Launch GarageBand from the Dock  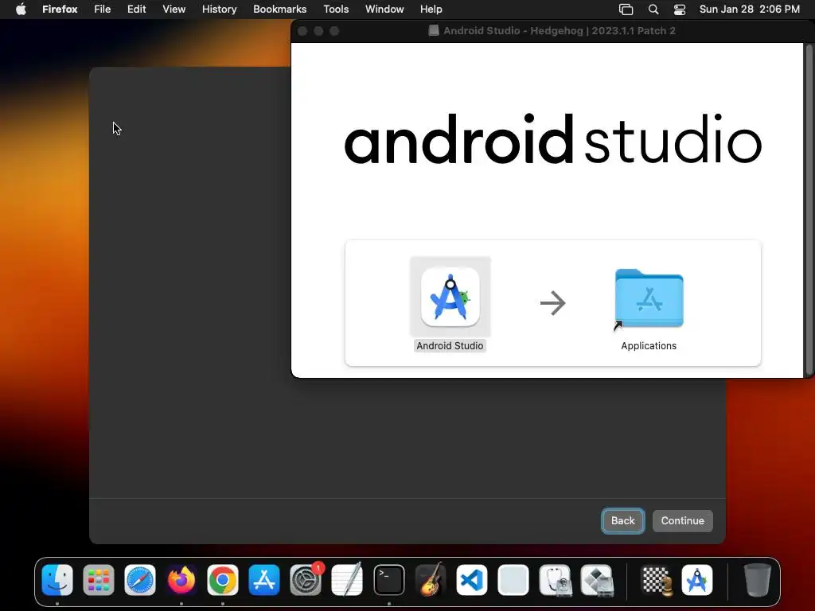coord(431,580)
